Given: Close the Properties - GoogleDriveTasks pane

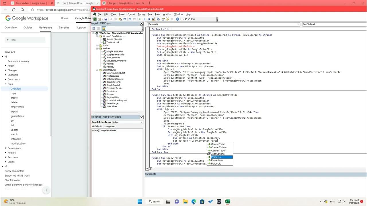Looking at the screenshot, I should pos(141,117).
